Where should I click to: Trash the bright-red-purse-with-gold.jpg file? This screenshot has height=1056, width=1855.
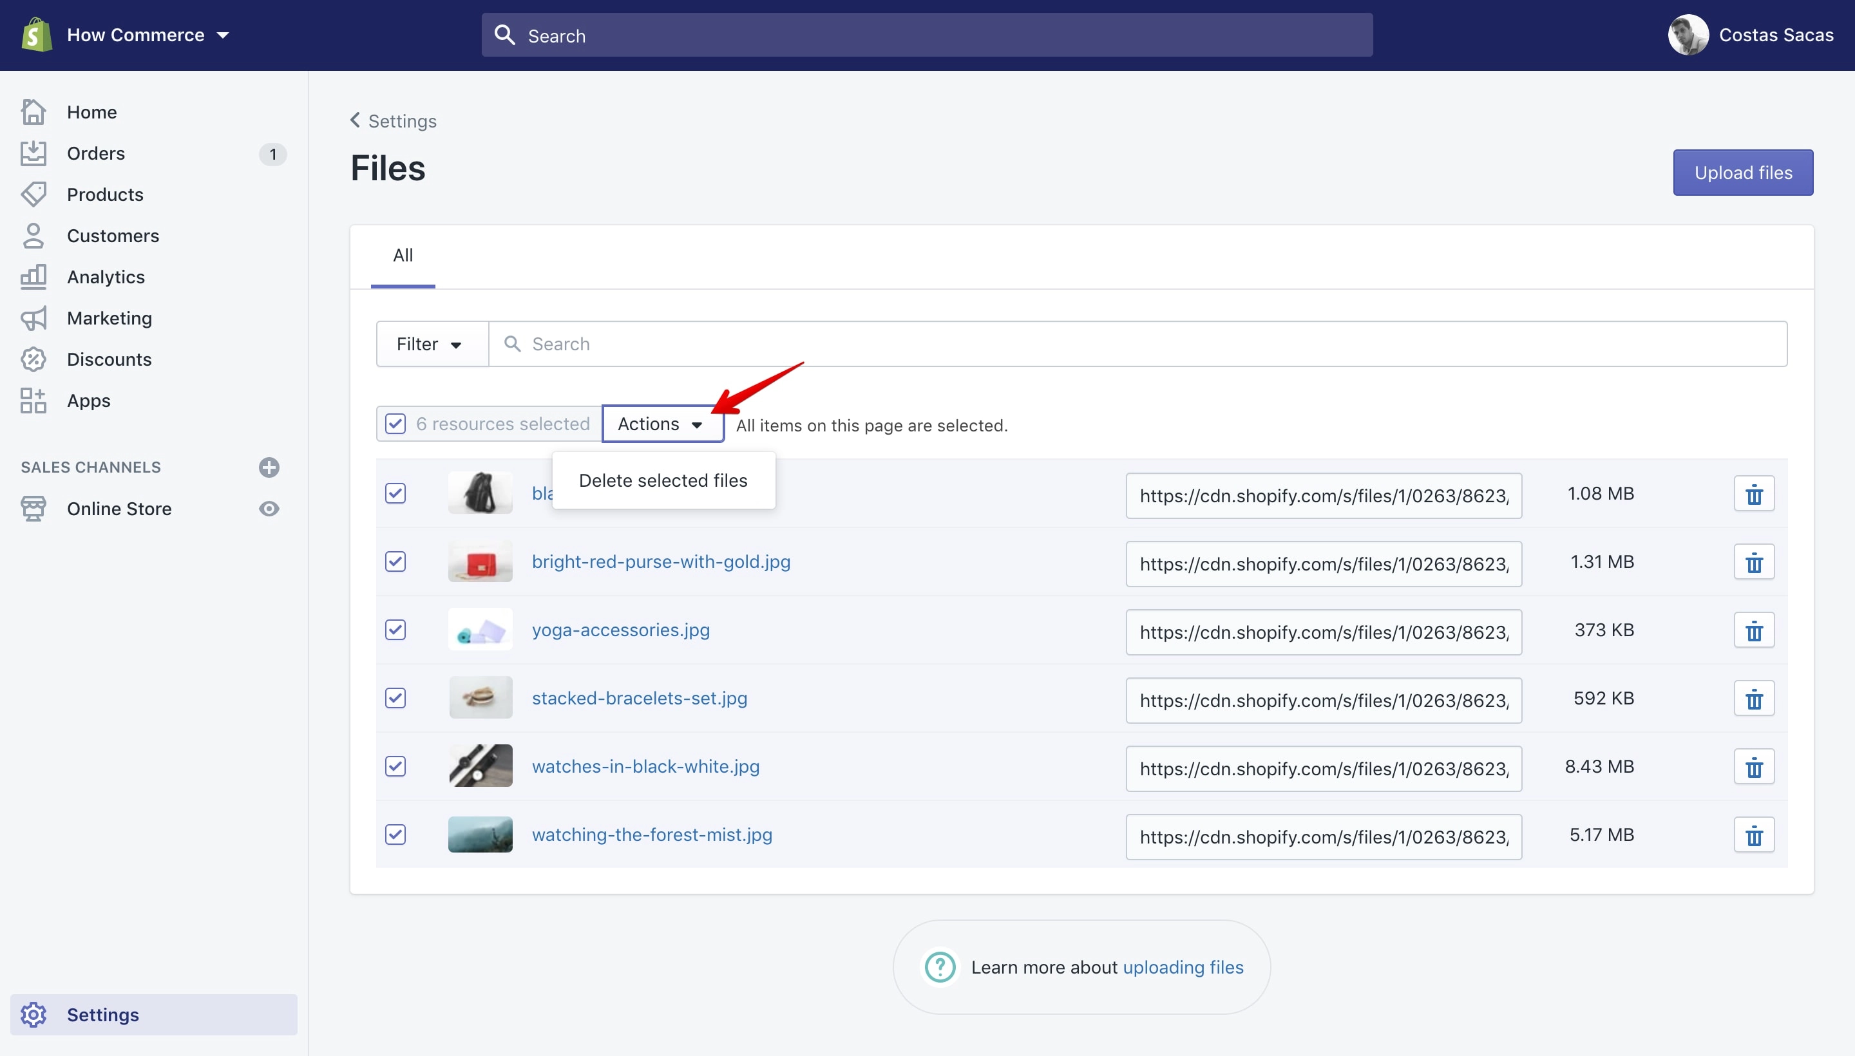[1754, 562]
